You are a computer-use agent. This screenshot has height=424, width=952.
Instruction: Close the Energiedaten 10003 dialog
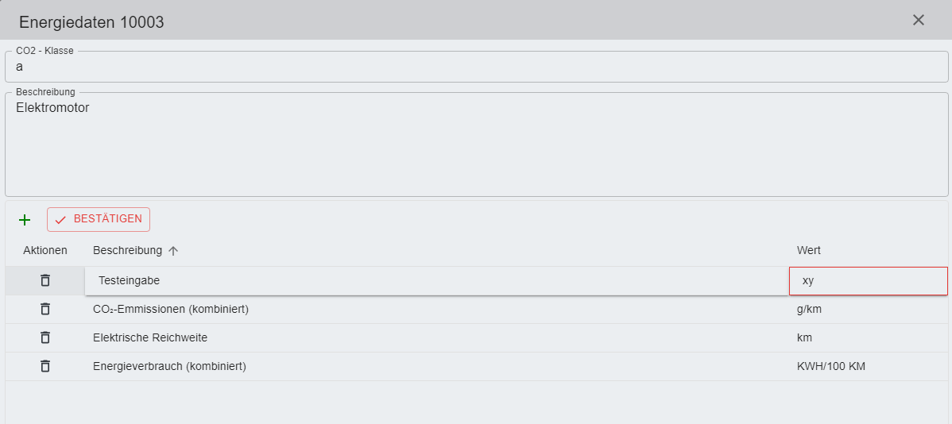(919, 20)
